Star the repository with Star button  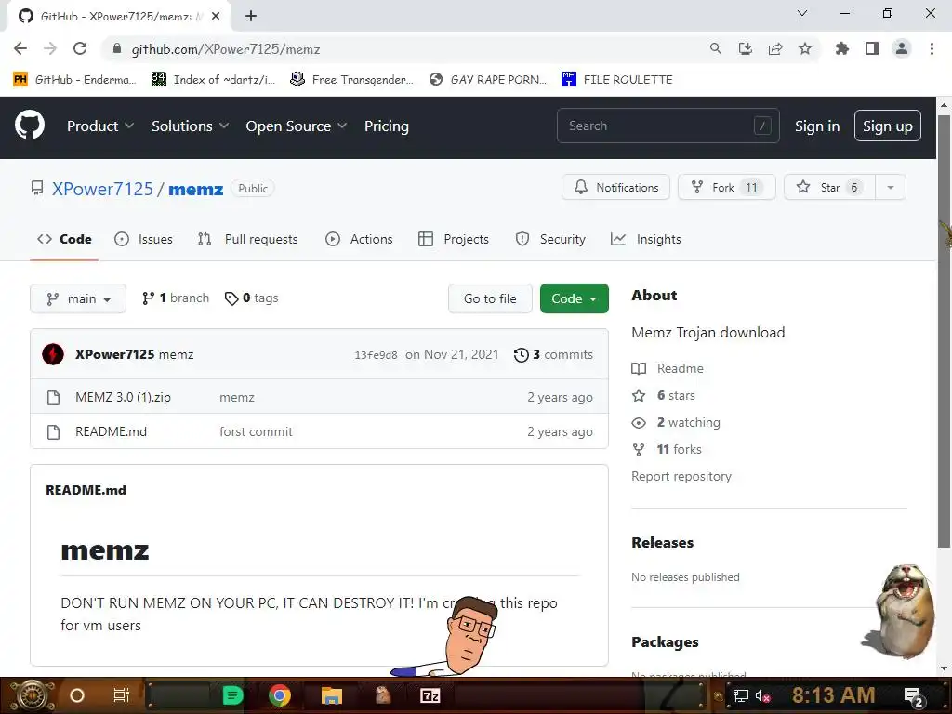[829, 187]
